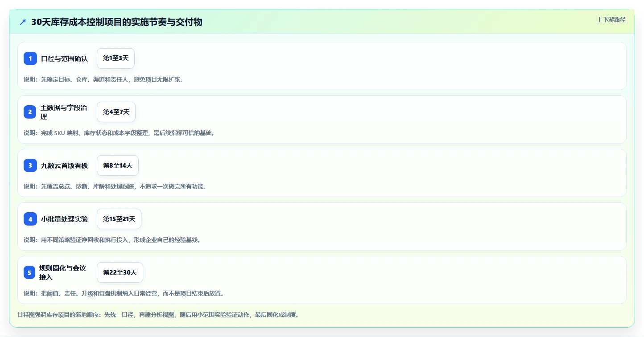Select the 第22至30天 time badge
Screen dimensions: 644x337
point(120,272)
